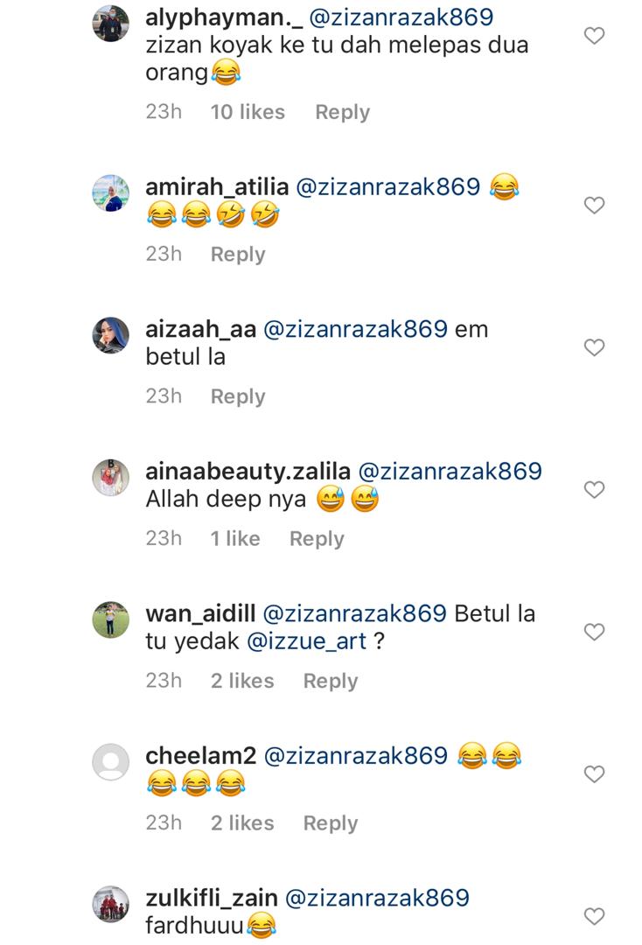Reply to alyphayman._'s comment

point(342,112)
